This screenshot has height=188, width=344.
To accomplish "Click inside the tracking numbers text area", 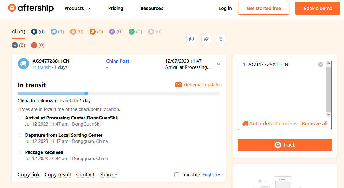I will [282, 92].
